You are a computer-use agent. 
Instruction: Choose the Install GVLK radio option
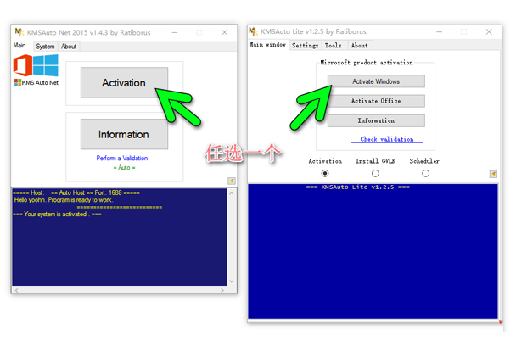[x=375, y=174]
